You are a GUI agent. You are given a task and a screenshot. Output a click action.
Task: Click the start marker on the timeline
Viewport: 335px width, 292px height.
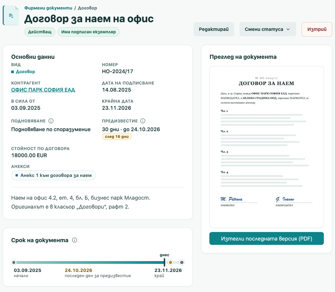point(14,262)
